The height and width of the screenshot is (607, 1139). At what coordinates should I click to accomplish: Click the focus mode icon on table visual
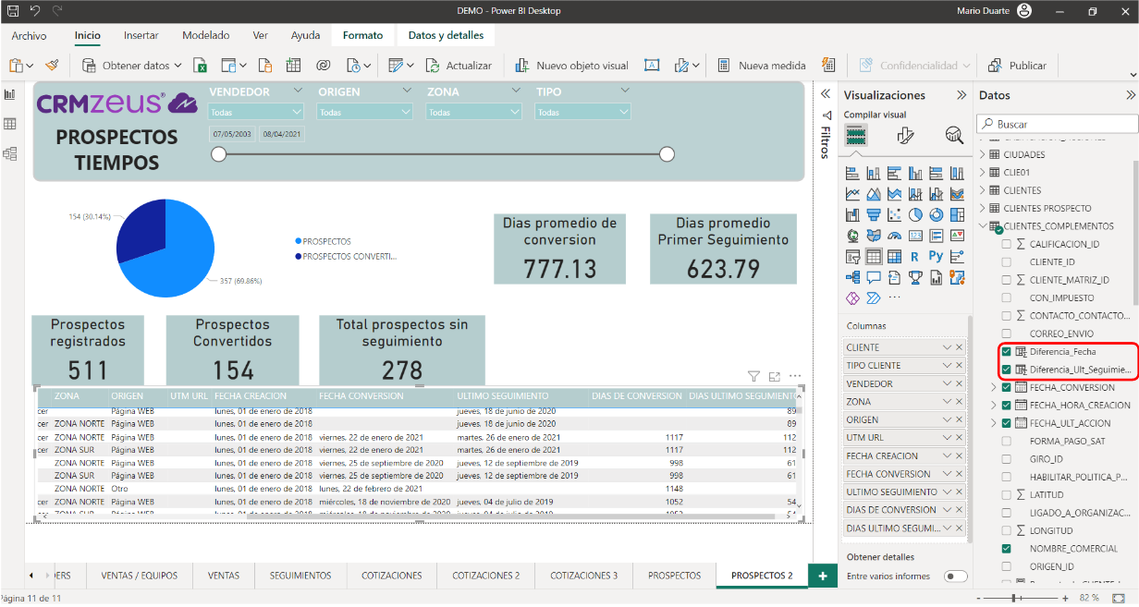pos(775,376)
